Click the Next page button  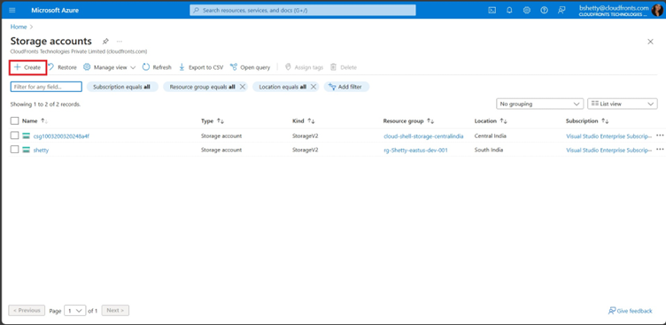pos(115,311)
